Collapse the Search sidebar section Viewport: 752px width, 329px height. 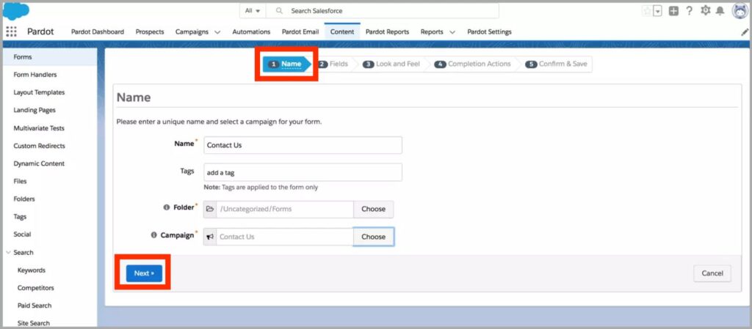point(7,253)
